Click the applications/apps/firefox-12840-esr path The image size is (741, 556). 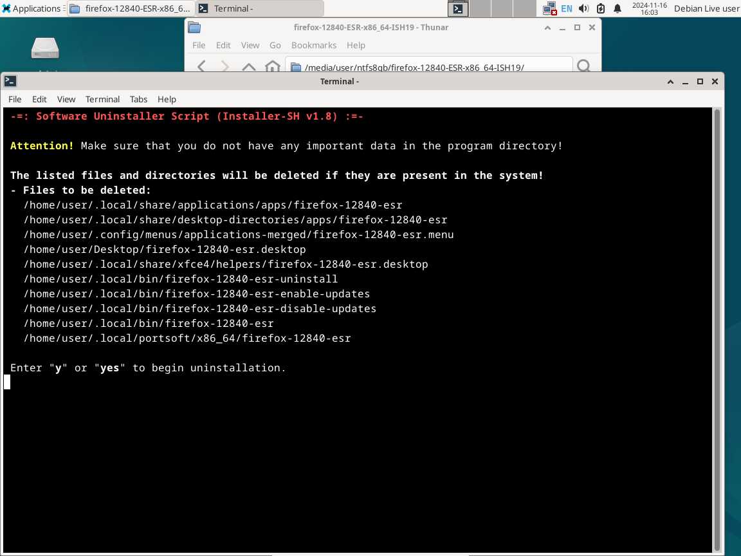point(213,205)
